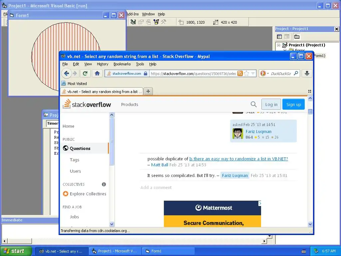Click the Form Layout Window toolbar icon
This screenshot has height=256, width=341.
click(149, 22)
